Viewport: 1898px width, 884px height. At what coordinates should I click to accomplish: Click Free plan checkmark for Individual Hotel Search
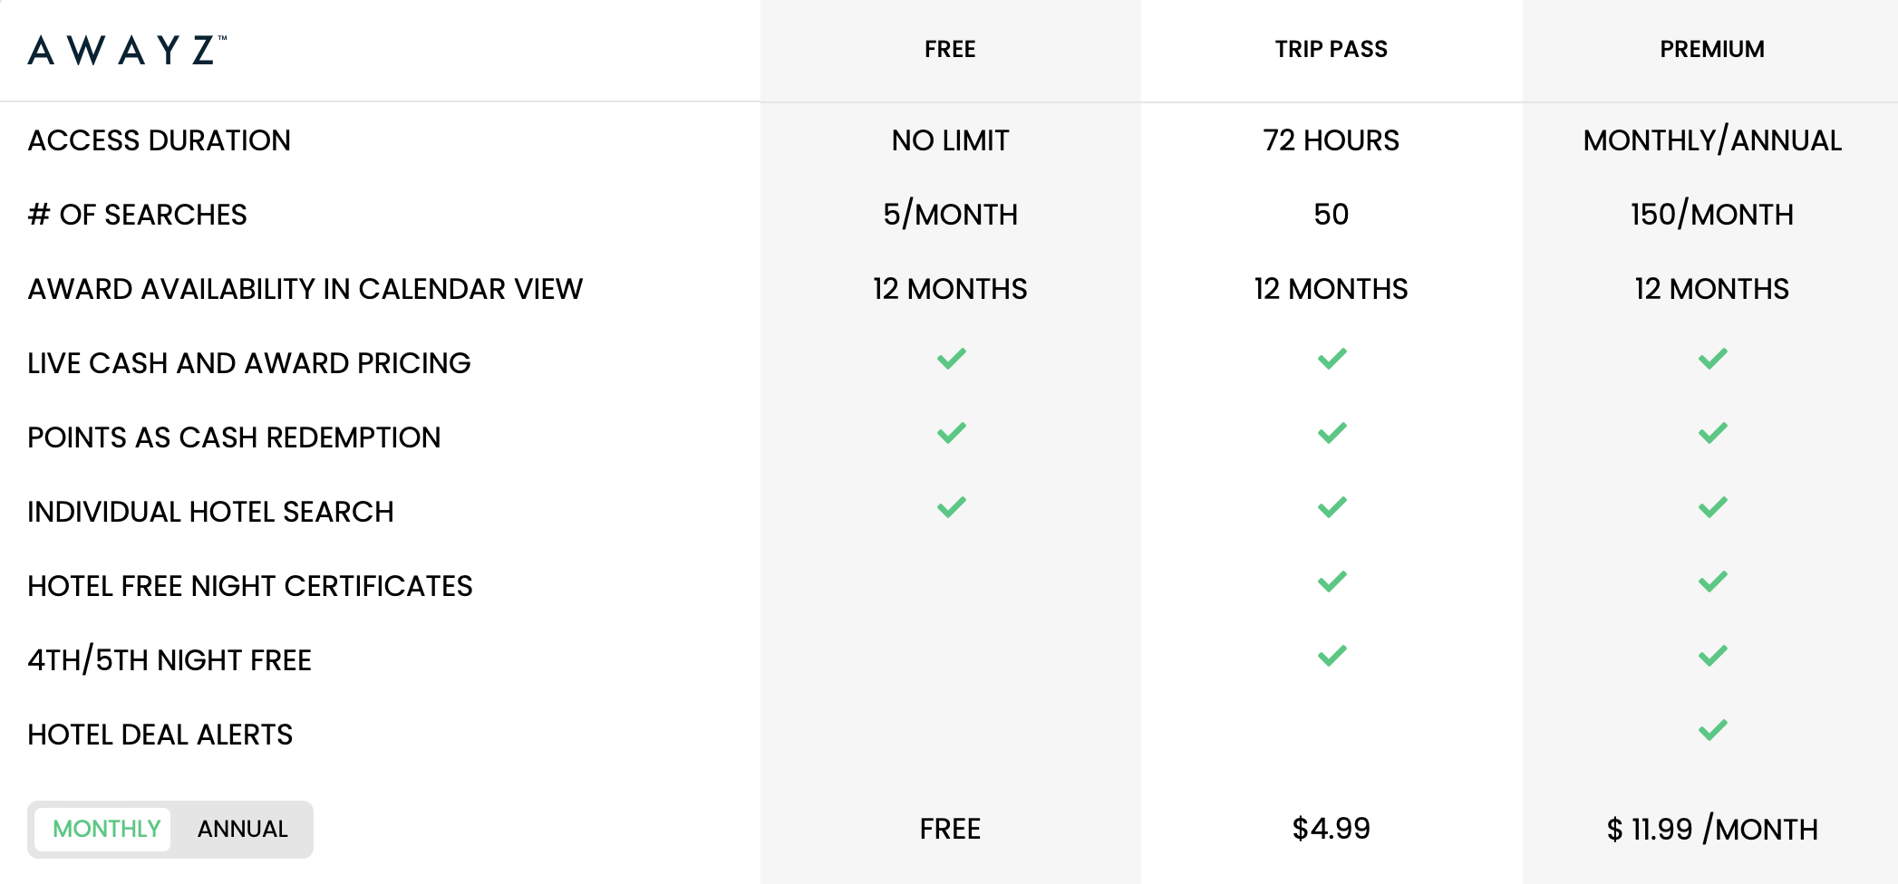pyautogui.click(x=952, y=507)
